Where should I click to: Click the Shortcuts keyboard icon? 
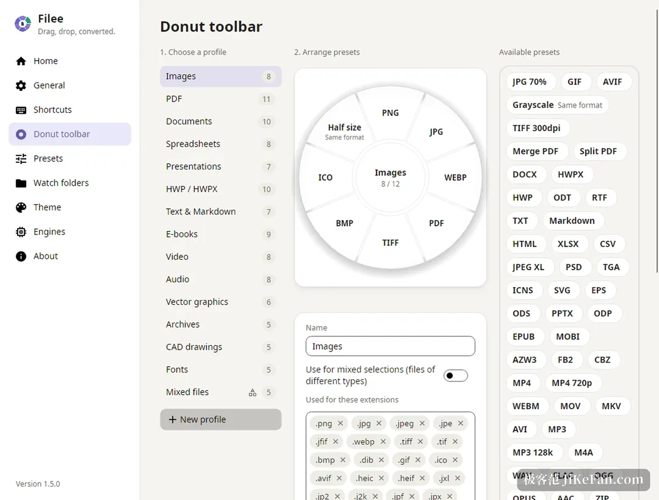(21, 110)
